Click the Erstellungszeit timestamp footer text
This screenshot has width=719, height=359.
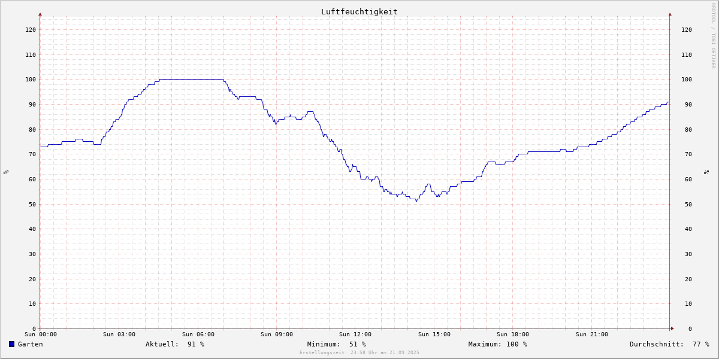(x=359, y=353)
